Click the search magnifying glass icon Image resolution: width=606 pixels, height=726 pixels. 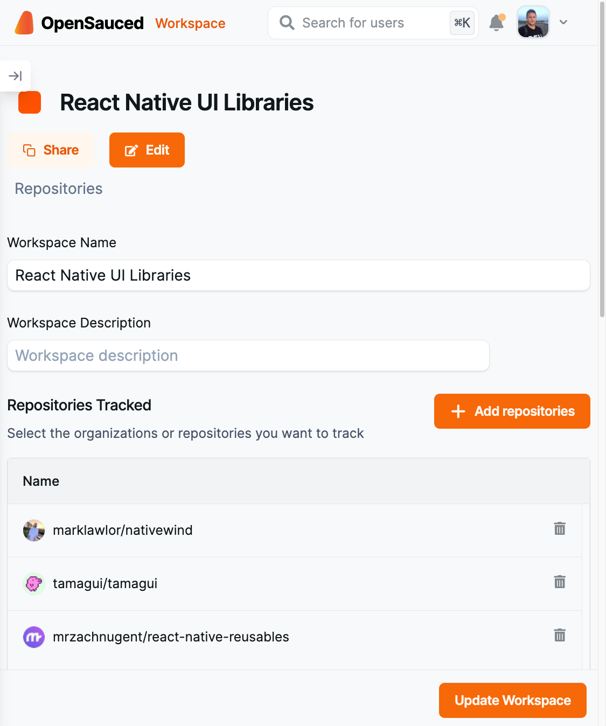coord(286,23)
